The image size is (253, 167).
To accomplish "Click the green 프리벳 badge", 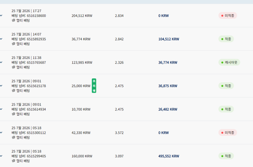I will 94,86.
